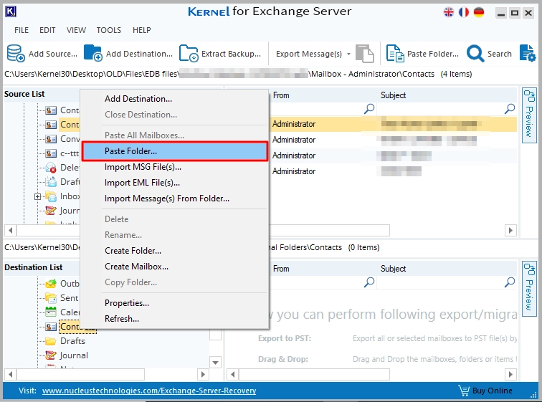
Task: Open the TOOLS menu
Action: click(108, 30)
